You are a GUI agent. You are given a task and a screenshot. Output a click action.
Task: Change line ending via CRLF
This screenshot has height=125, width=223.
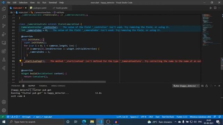point(151,117)
